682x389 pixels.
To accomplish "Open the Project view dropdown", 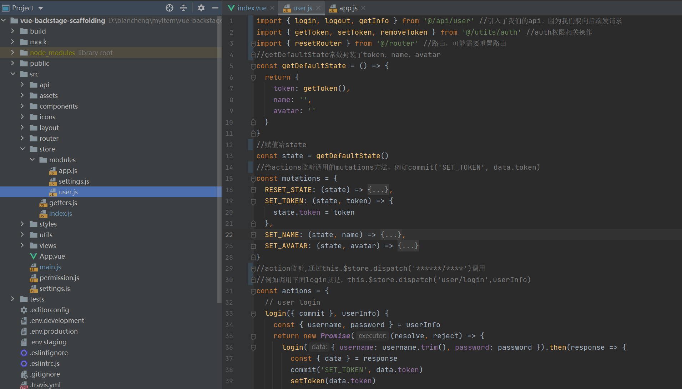I will [41, 8].
